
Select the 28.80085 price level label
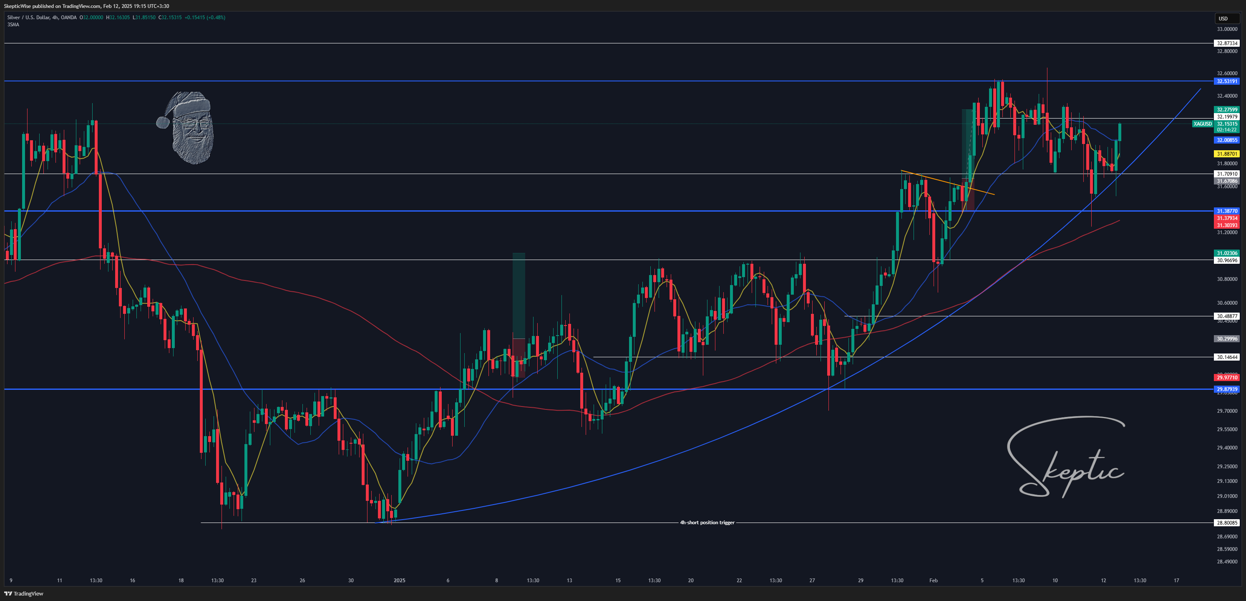click(x=1227, y=523)
